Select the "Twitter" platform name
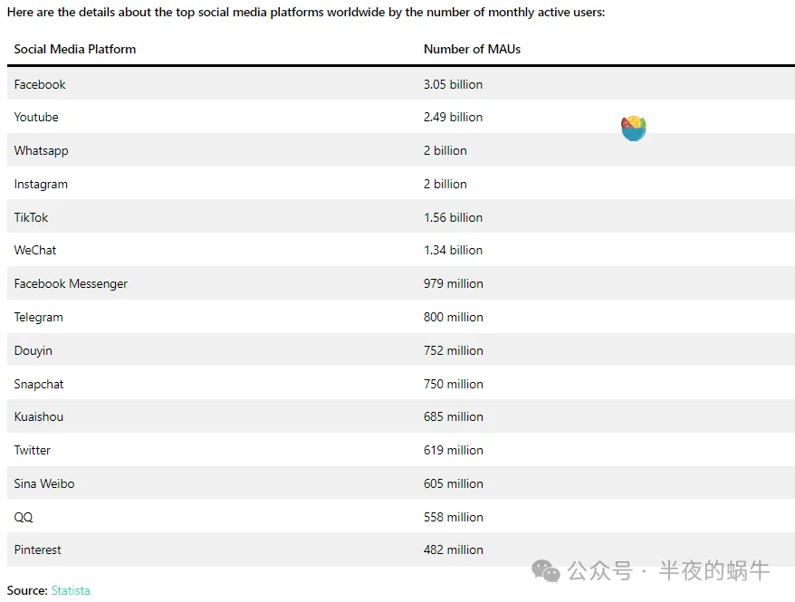This screenshot has height=602, width=795. (33, 450)
